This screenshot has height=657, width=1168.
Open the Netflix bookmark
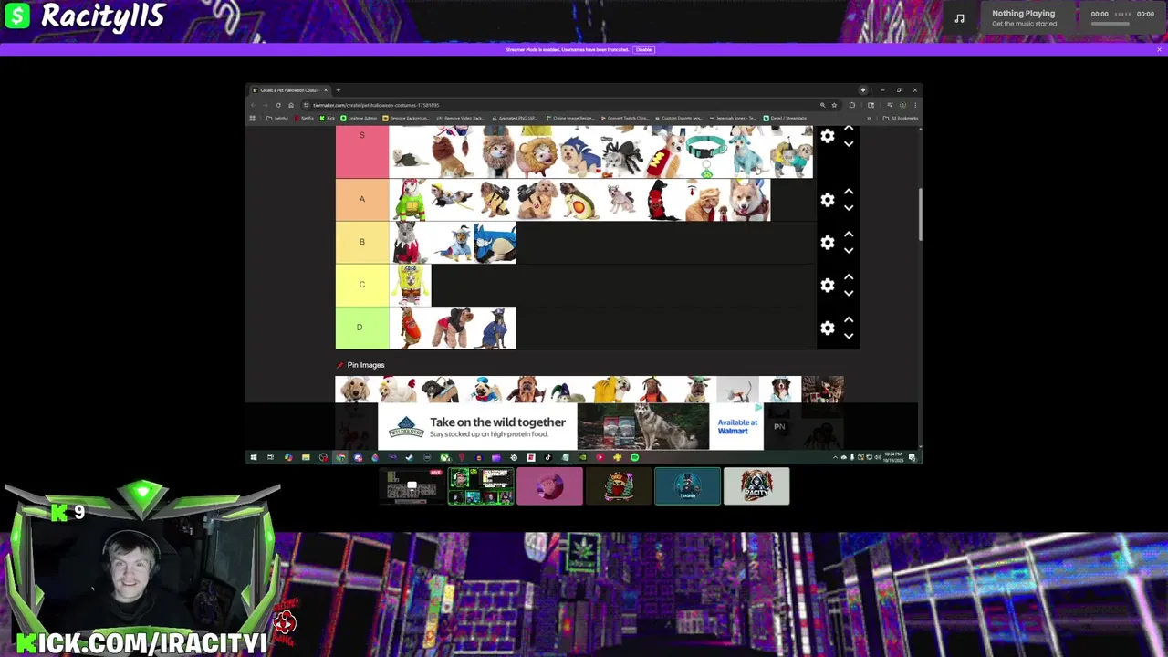305,118
